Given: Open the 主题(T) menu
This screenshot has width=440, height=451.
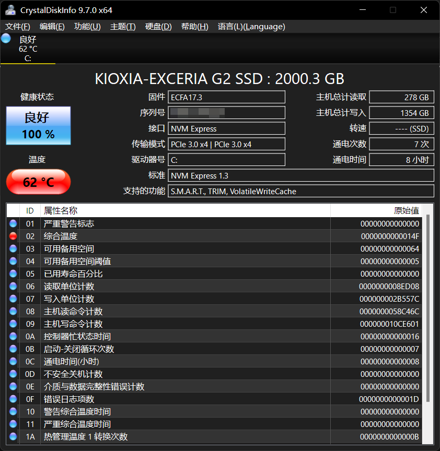Looking at the screenshot, I should [x=123, y=27].
